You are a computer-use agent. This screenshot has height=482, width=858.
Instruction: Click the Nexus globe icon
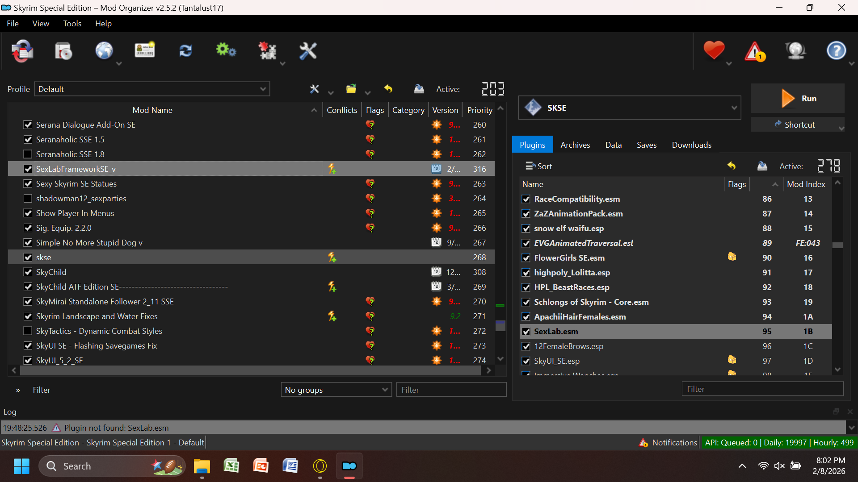click(x=104, y=51)
